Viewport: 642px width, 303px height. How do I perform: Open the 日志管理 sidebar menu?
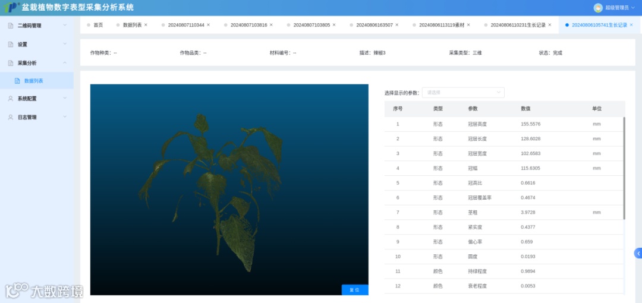37,117
